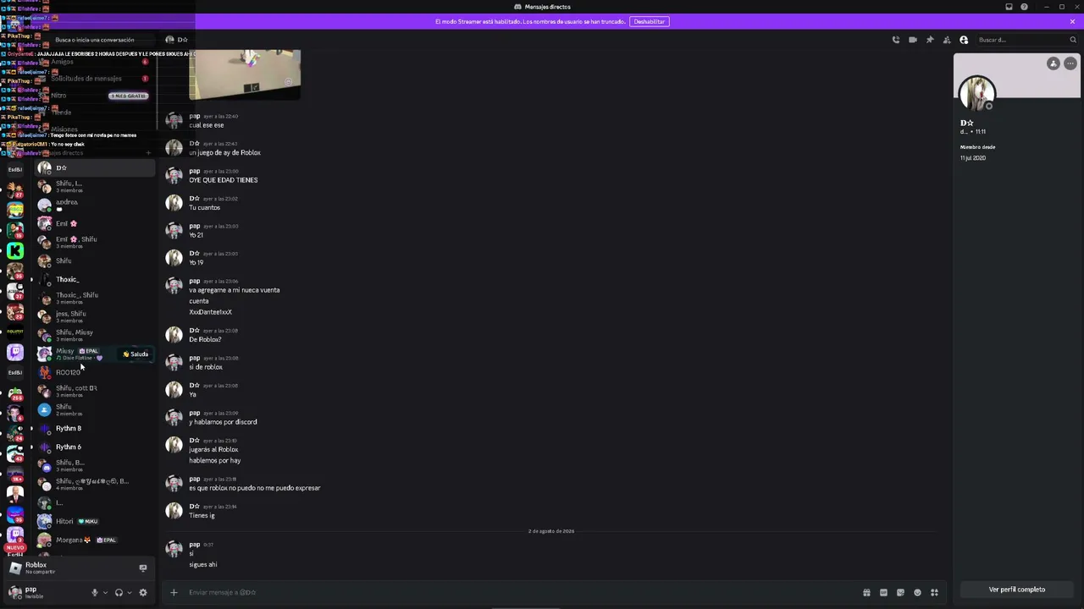
Task: Add friends to the DM group
Action: [x=947, y=40]
